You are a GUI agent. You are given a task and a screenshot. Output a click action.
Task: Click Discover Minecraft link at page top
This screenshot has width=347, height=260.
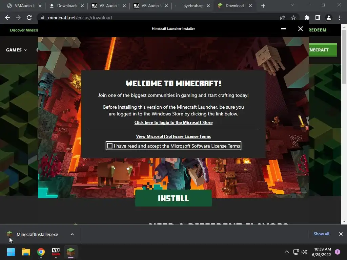[x=24, y=30]
